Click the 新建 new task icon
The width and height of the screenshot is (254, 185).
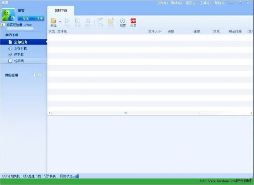pos(53,21)
